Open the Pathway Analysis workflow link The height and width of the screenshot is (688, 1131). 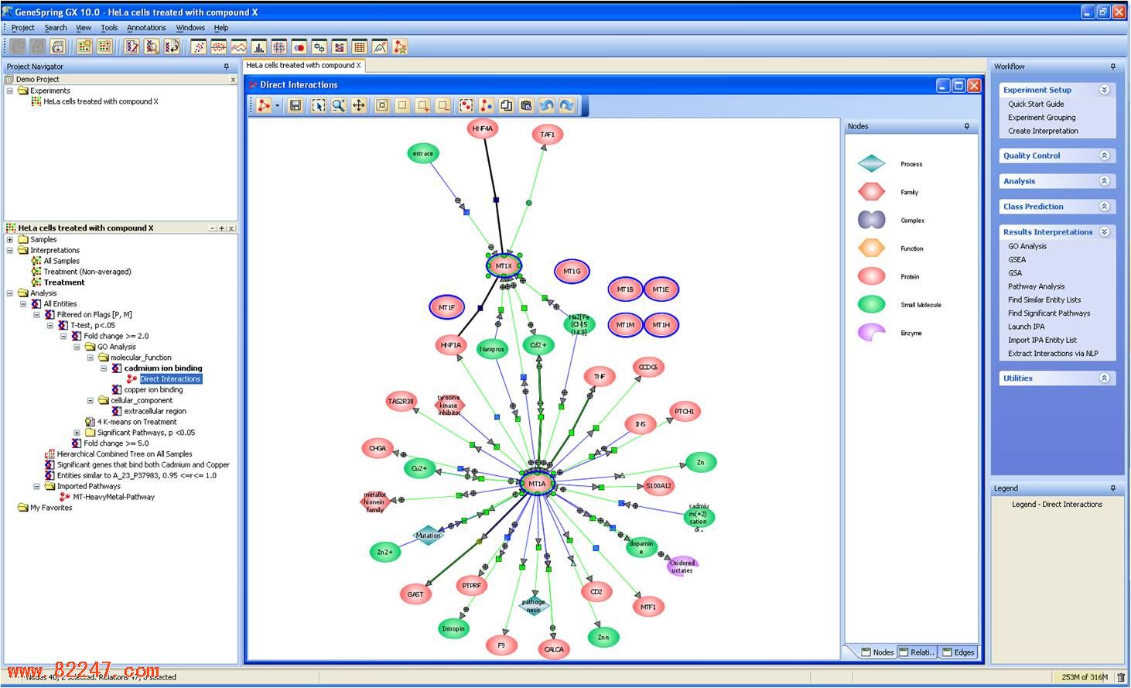[x=1036, y=286]
